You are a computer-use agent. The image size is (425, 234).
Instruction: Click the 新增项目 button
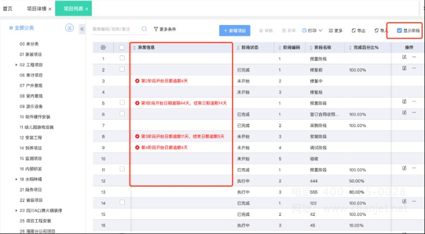[235, 31]
